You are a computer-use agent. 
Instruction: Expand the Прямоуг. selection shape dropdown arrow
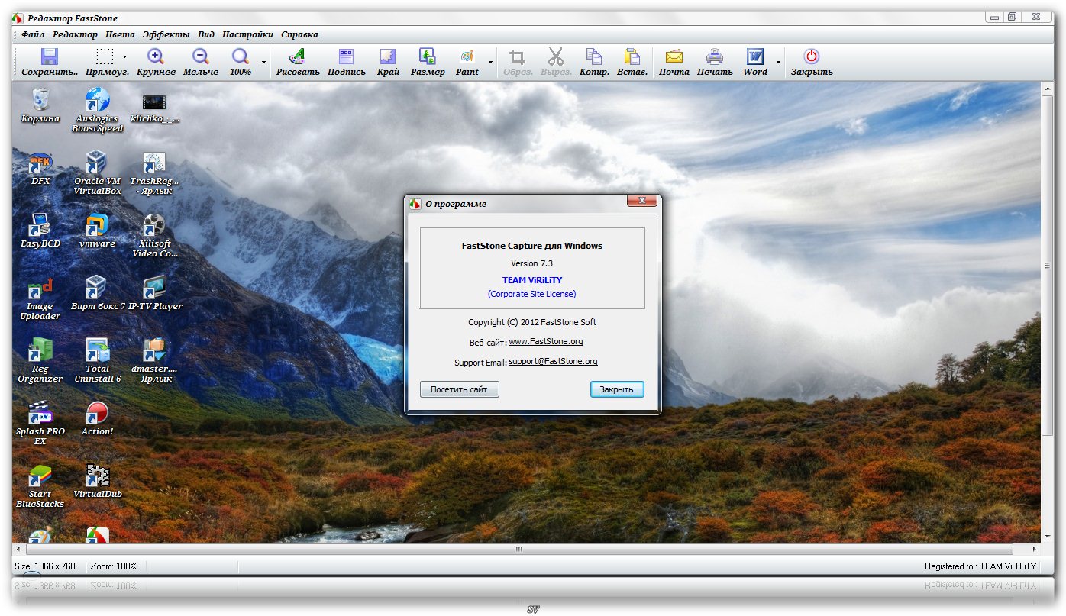coord(124,57)
